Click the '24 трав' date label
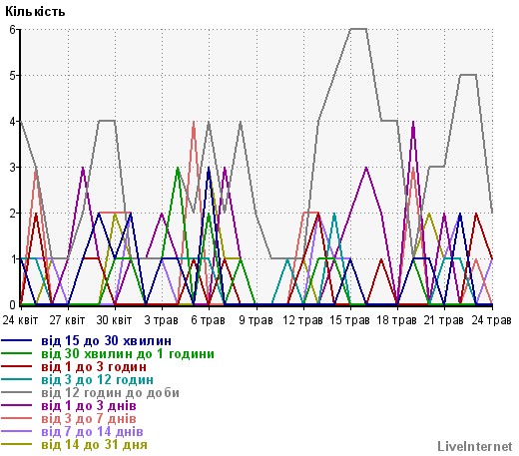519x456 pixels. tap(492, 320)
